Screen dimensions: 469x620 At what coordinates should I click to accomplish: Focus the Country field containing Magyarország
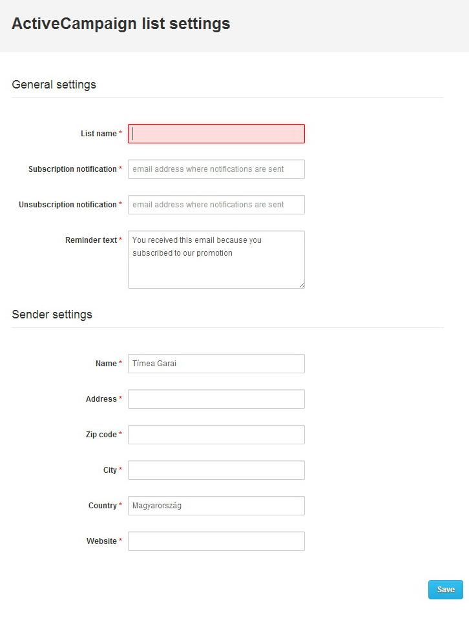click(x=216, y=506)
